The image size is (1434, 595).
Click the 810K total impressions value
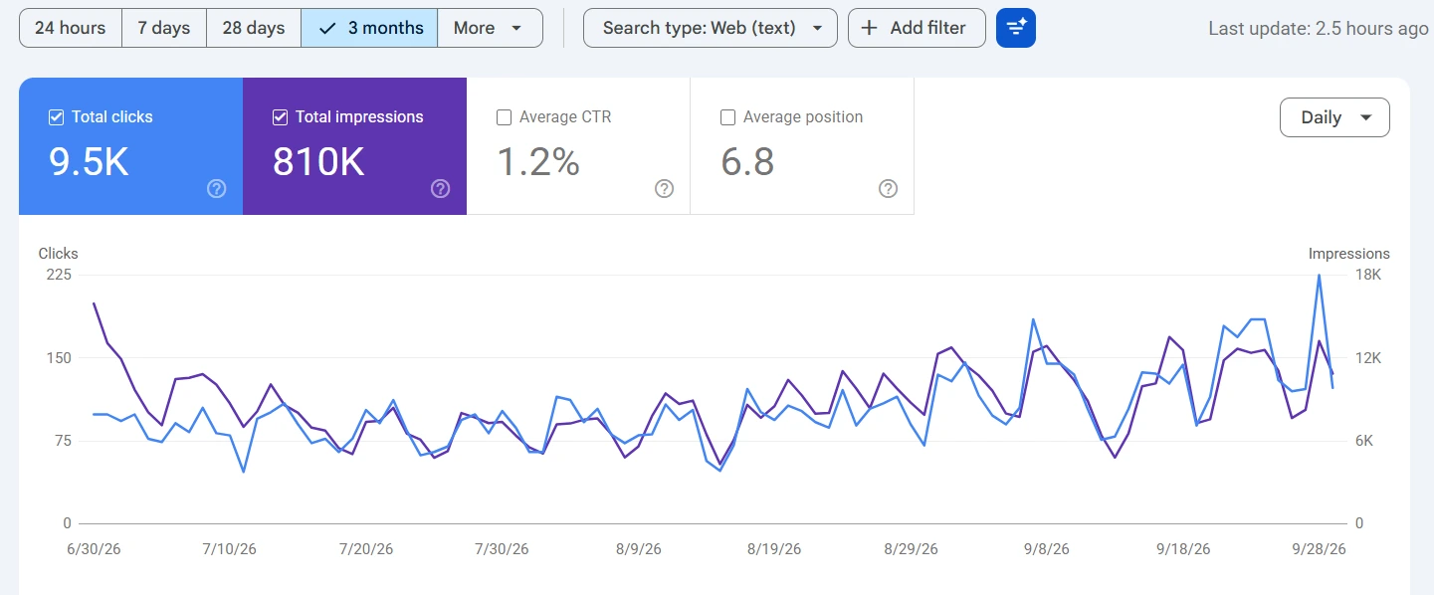coord(318,161)
